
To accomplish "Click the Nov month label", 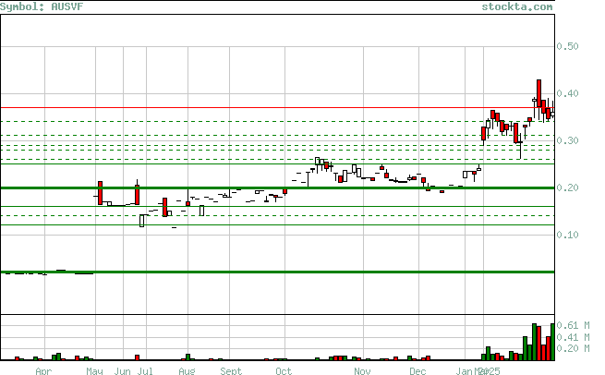I will [362, 371].
